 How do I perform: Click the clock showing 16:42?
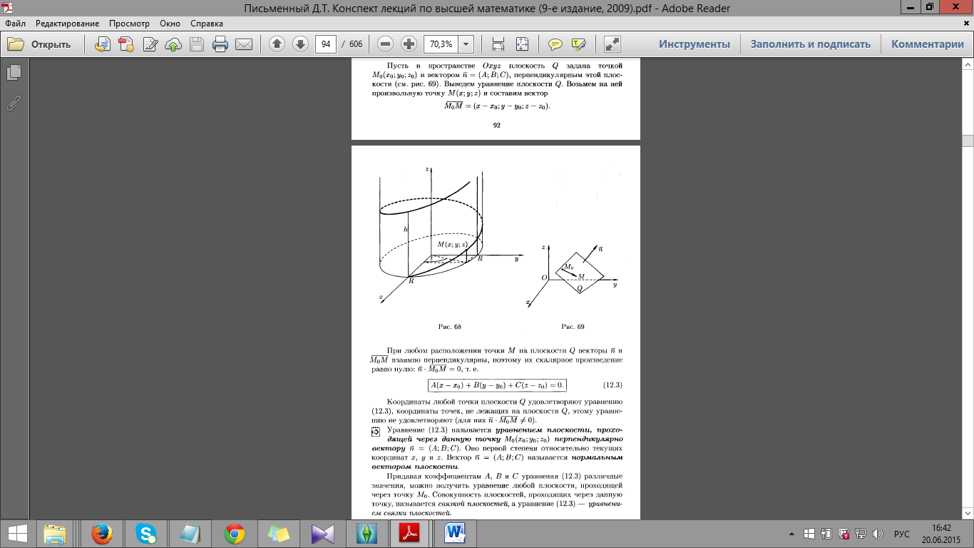pyautogui.click(x=941, y=529)
